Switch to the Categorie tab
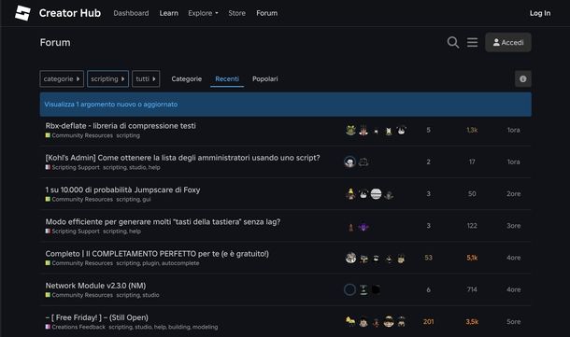This screenshot has width=570, height=337. click(x=187, y=78)
